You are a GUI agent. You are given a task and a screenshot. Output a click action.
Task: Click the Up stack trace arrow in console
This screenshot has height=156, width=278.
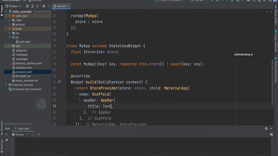pos(12,141)
